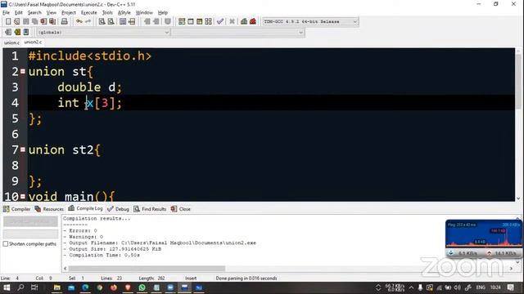Select the Compile Log bottom tab
524x294 pixels.
click(x=85, y=208)
